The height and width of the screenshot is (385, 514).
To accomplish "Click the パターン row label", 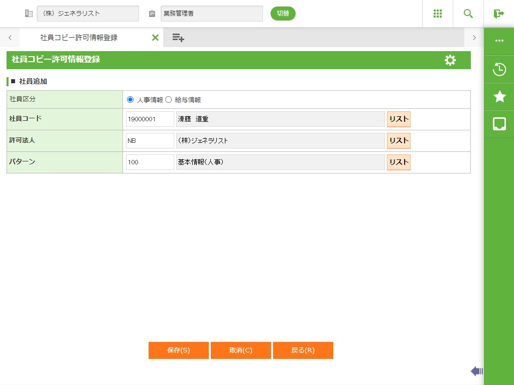I will [x=22, y=162].
